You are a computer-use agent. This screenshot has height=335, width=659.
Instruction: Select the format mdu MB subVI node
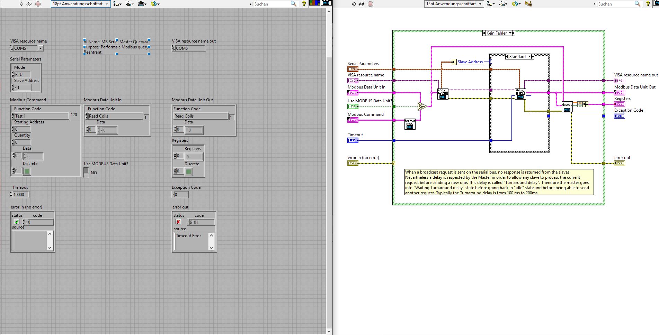coord(410,124)
